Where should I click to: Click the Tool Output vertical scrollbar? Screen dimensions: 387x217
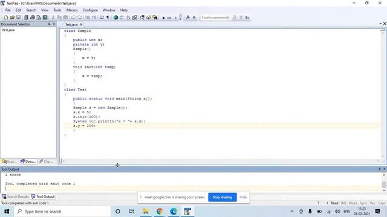click(x=384, y=182)
